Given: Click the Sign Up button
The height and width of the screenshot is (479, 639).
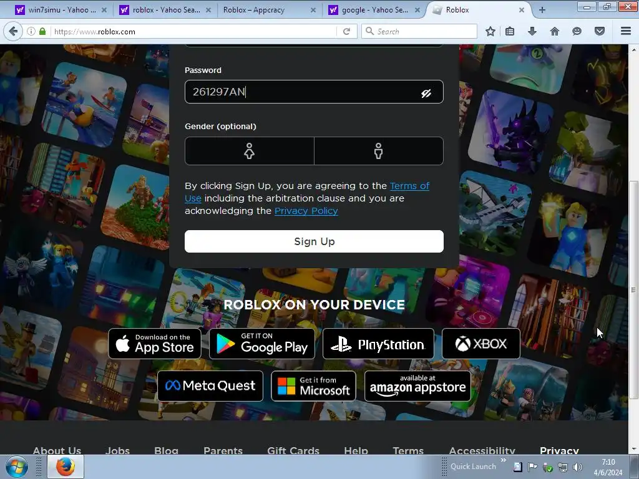Looking at the screenshot, I should click(x=315, y=241).
